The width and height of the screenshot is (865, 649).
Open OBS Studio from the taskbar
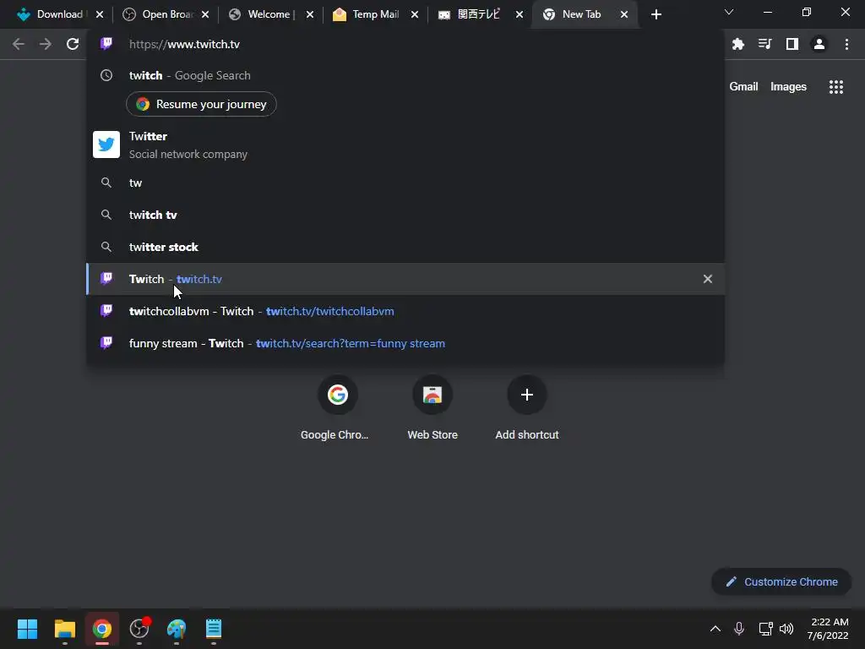tap(139, 629)
